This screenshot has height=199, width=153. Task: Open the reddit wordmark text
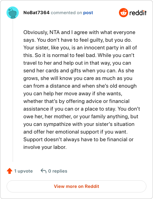click(138, 13)
